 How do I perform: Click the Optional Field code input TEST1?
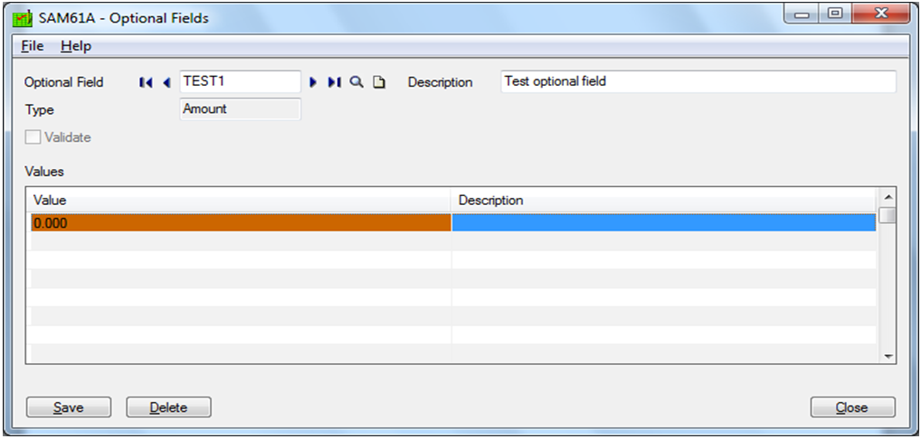click(x=241, y=81)
